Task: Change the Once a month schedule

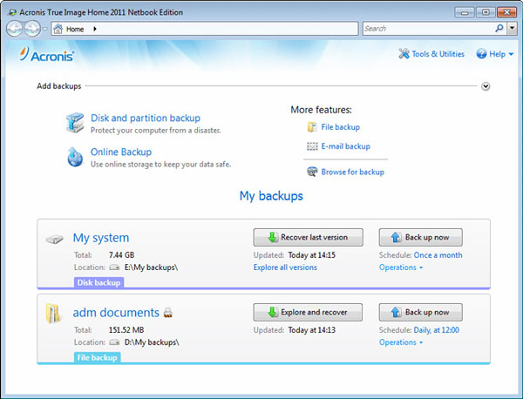Action: 438,255
